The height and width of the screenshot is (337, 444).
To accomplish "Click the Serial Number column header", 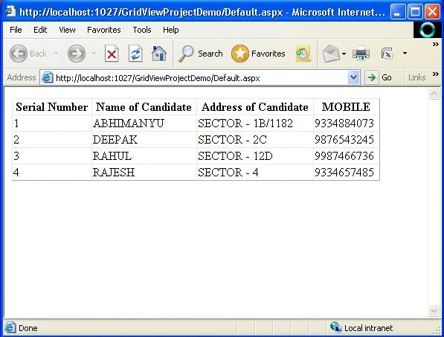I will (x=52, y=107).
